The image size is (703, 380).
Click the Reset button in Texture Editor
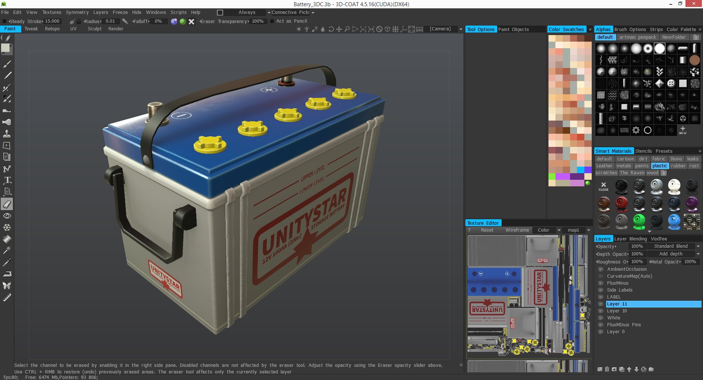point(487,230)
